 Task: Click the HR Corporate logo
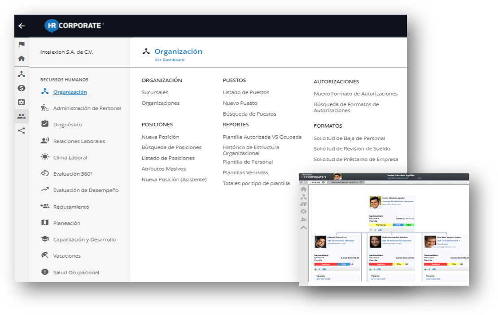pyautogui.click(x=74, y=26)
